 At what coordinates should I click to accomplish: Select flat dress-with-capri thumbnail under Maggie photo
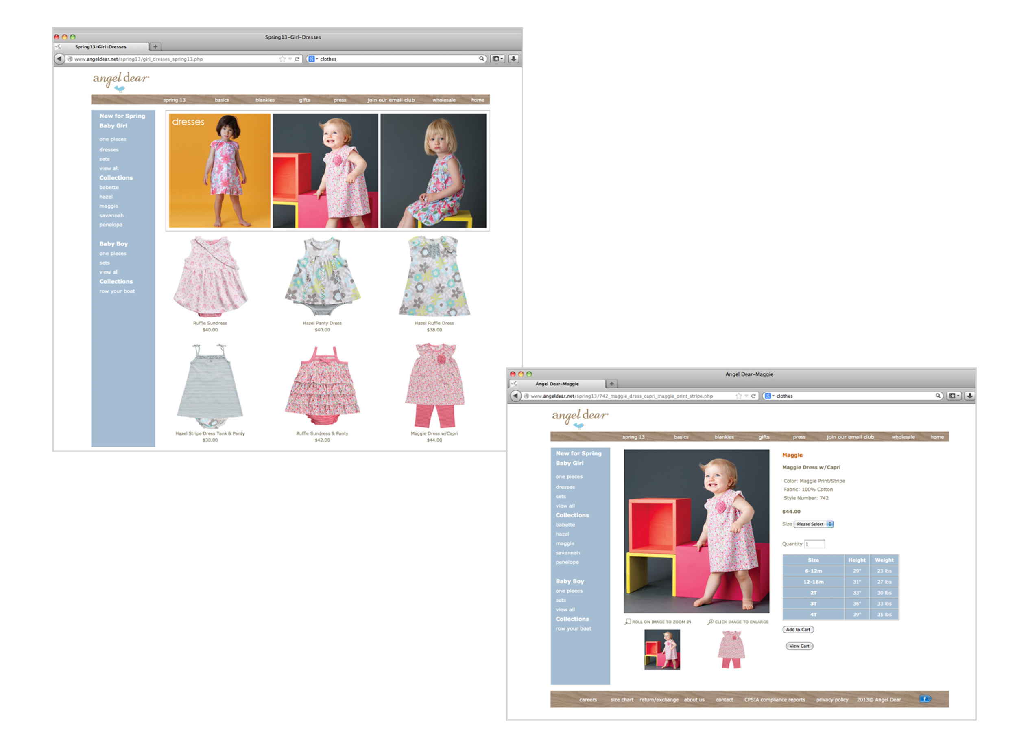click(731, 649)
